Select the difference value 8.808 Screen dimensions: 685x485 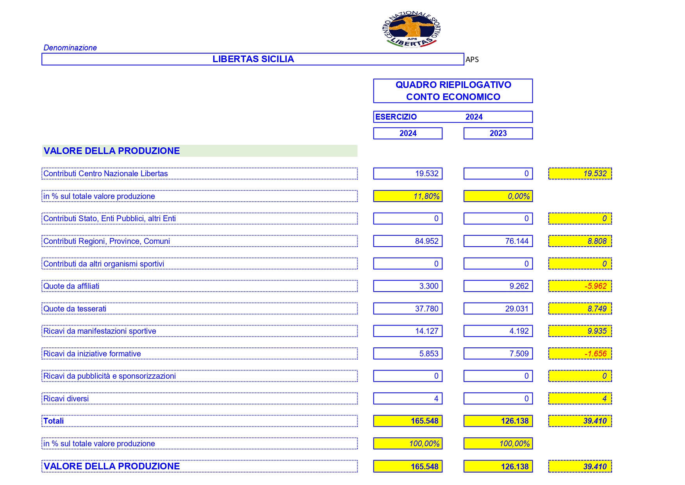point(580,241)
